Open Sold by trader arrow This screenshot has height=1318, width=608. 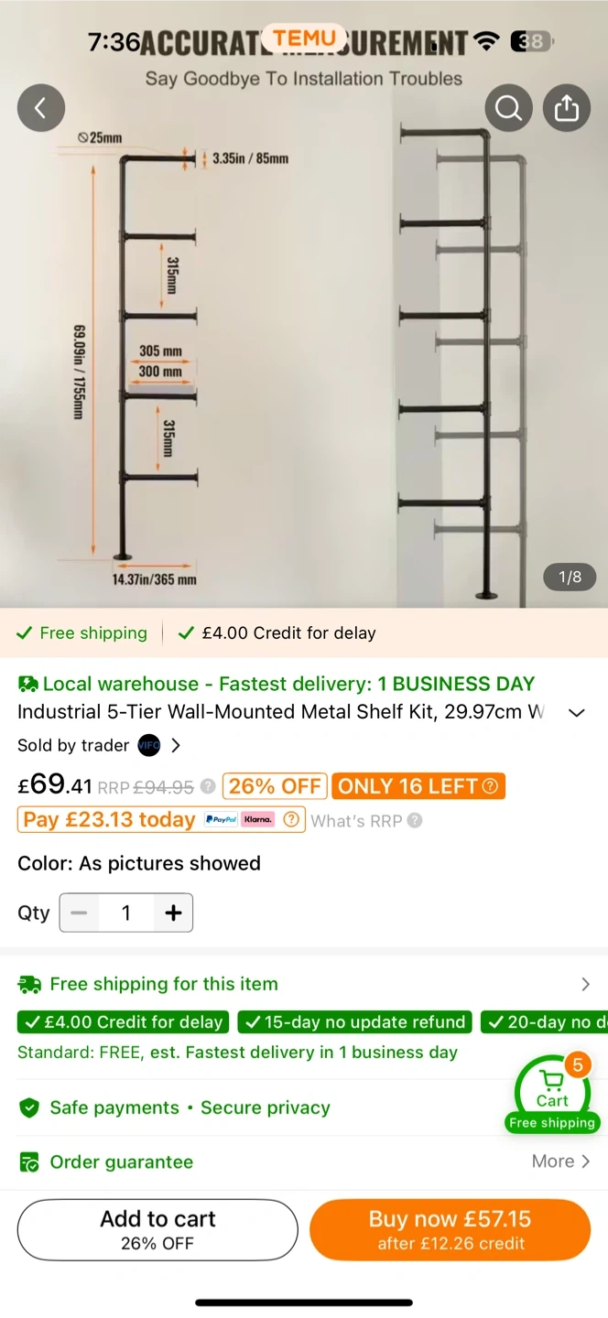pos(176,745)
